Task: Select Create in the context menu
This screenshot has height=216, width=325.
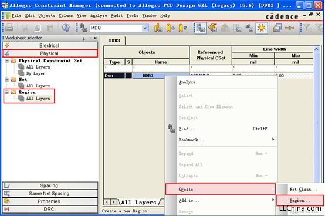Action: [x=221, y=189]
